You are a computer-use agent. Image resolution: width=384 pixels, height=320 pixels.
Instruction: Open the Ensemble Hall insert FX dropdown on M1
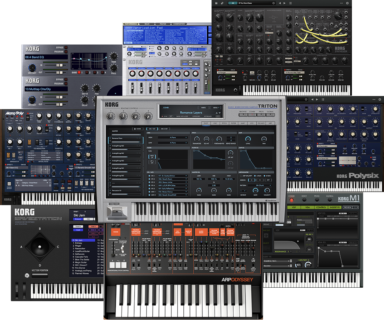pos(276,261)
